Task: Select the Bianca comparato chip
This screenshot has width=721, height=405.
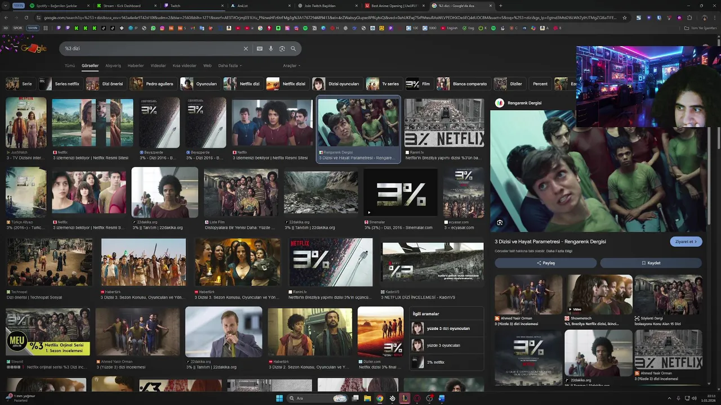Action: (x=463, y=84)
